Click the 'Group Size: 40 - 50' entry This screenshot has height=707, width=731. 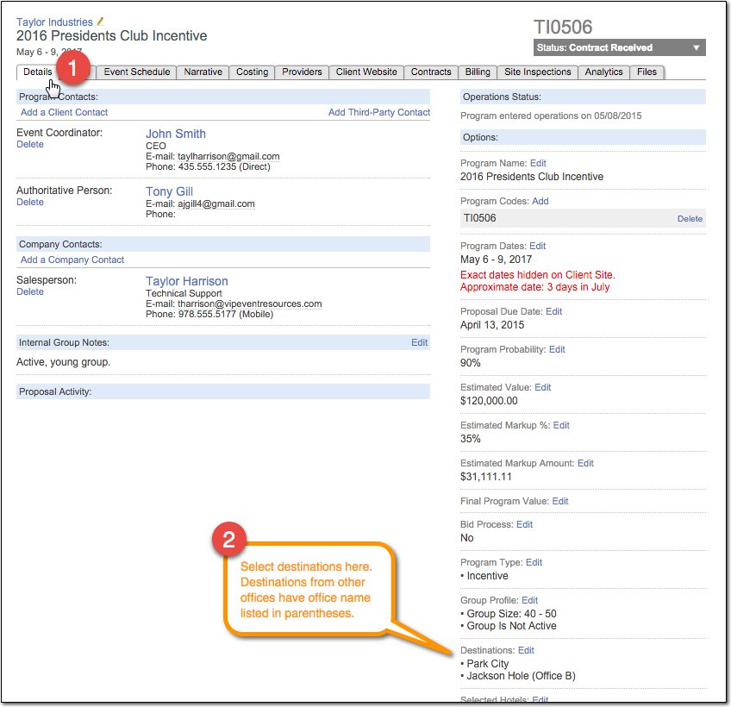coord(511,614)
